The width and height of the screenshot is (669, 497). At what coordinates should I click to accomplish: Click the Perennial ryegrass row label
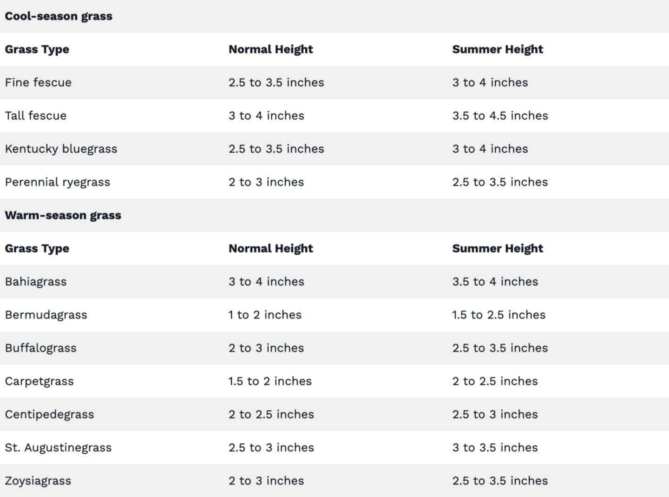[x=58, y=182]
